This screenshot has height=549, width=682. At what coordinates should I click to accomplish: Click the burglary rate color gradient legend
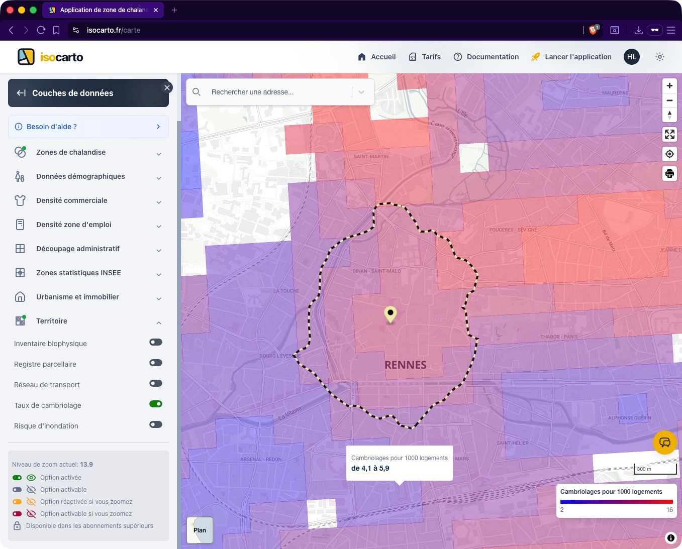tap(616, 501)
